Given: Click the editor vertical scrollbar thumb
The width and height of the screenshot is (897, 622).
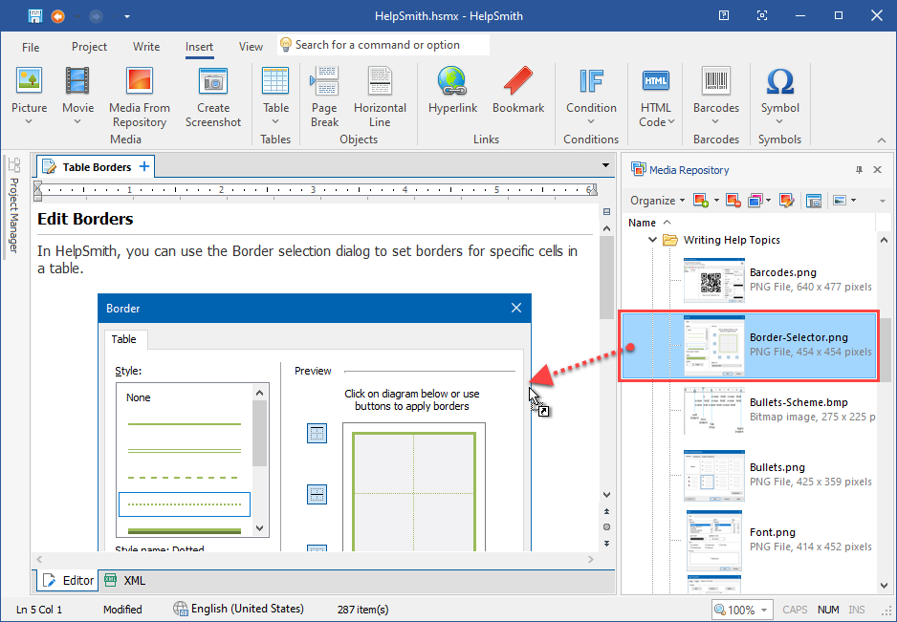Looking at the screenshot, I should 607,278.
